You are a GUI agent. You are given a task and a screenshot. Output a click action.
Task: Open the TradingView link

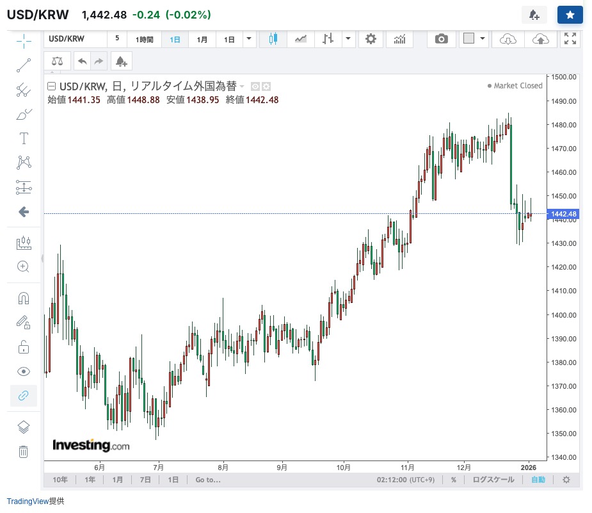(x=28, y=501)
